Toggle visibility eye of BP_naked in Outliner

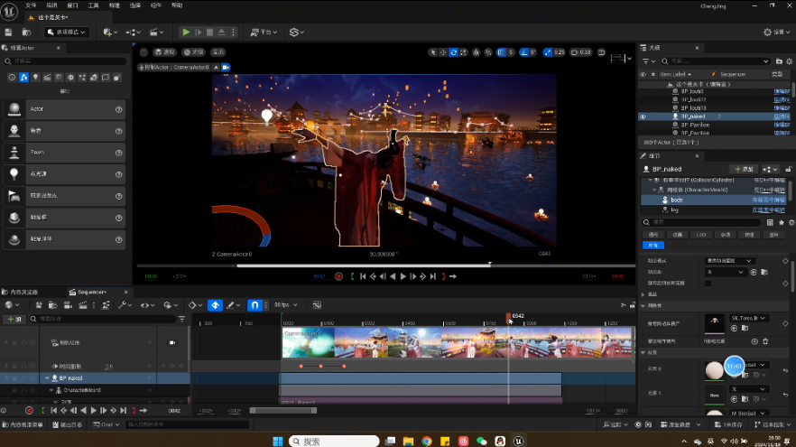click(x=643, y=116)
